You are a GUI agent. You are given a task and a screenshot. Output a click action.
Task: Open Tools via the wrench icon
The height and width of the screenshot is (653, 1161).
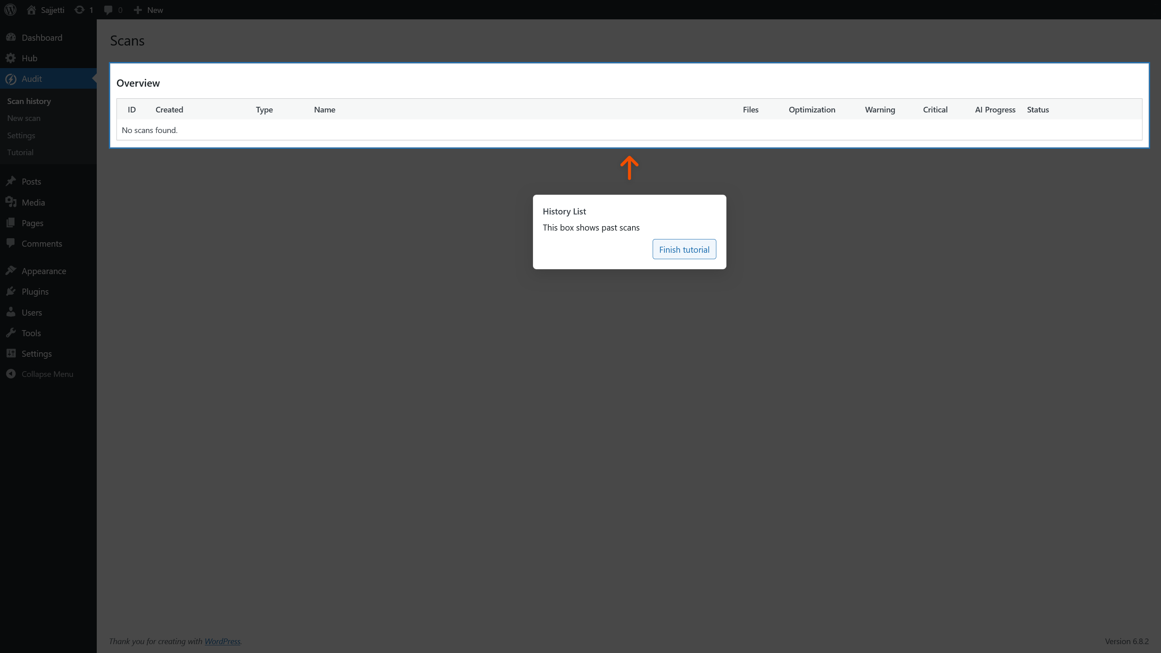pos(11,333)
